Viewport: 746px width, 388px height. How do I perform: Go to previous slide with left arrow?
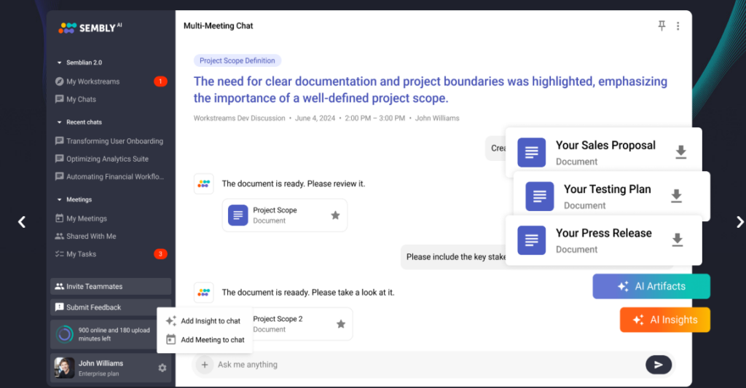tap(21, 222)
